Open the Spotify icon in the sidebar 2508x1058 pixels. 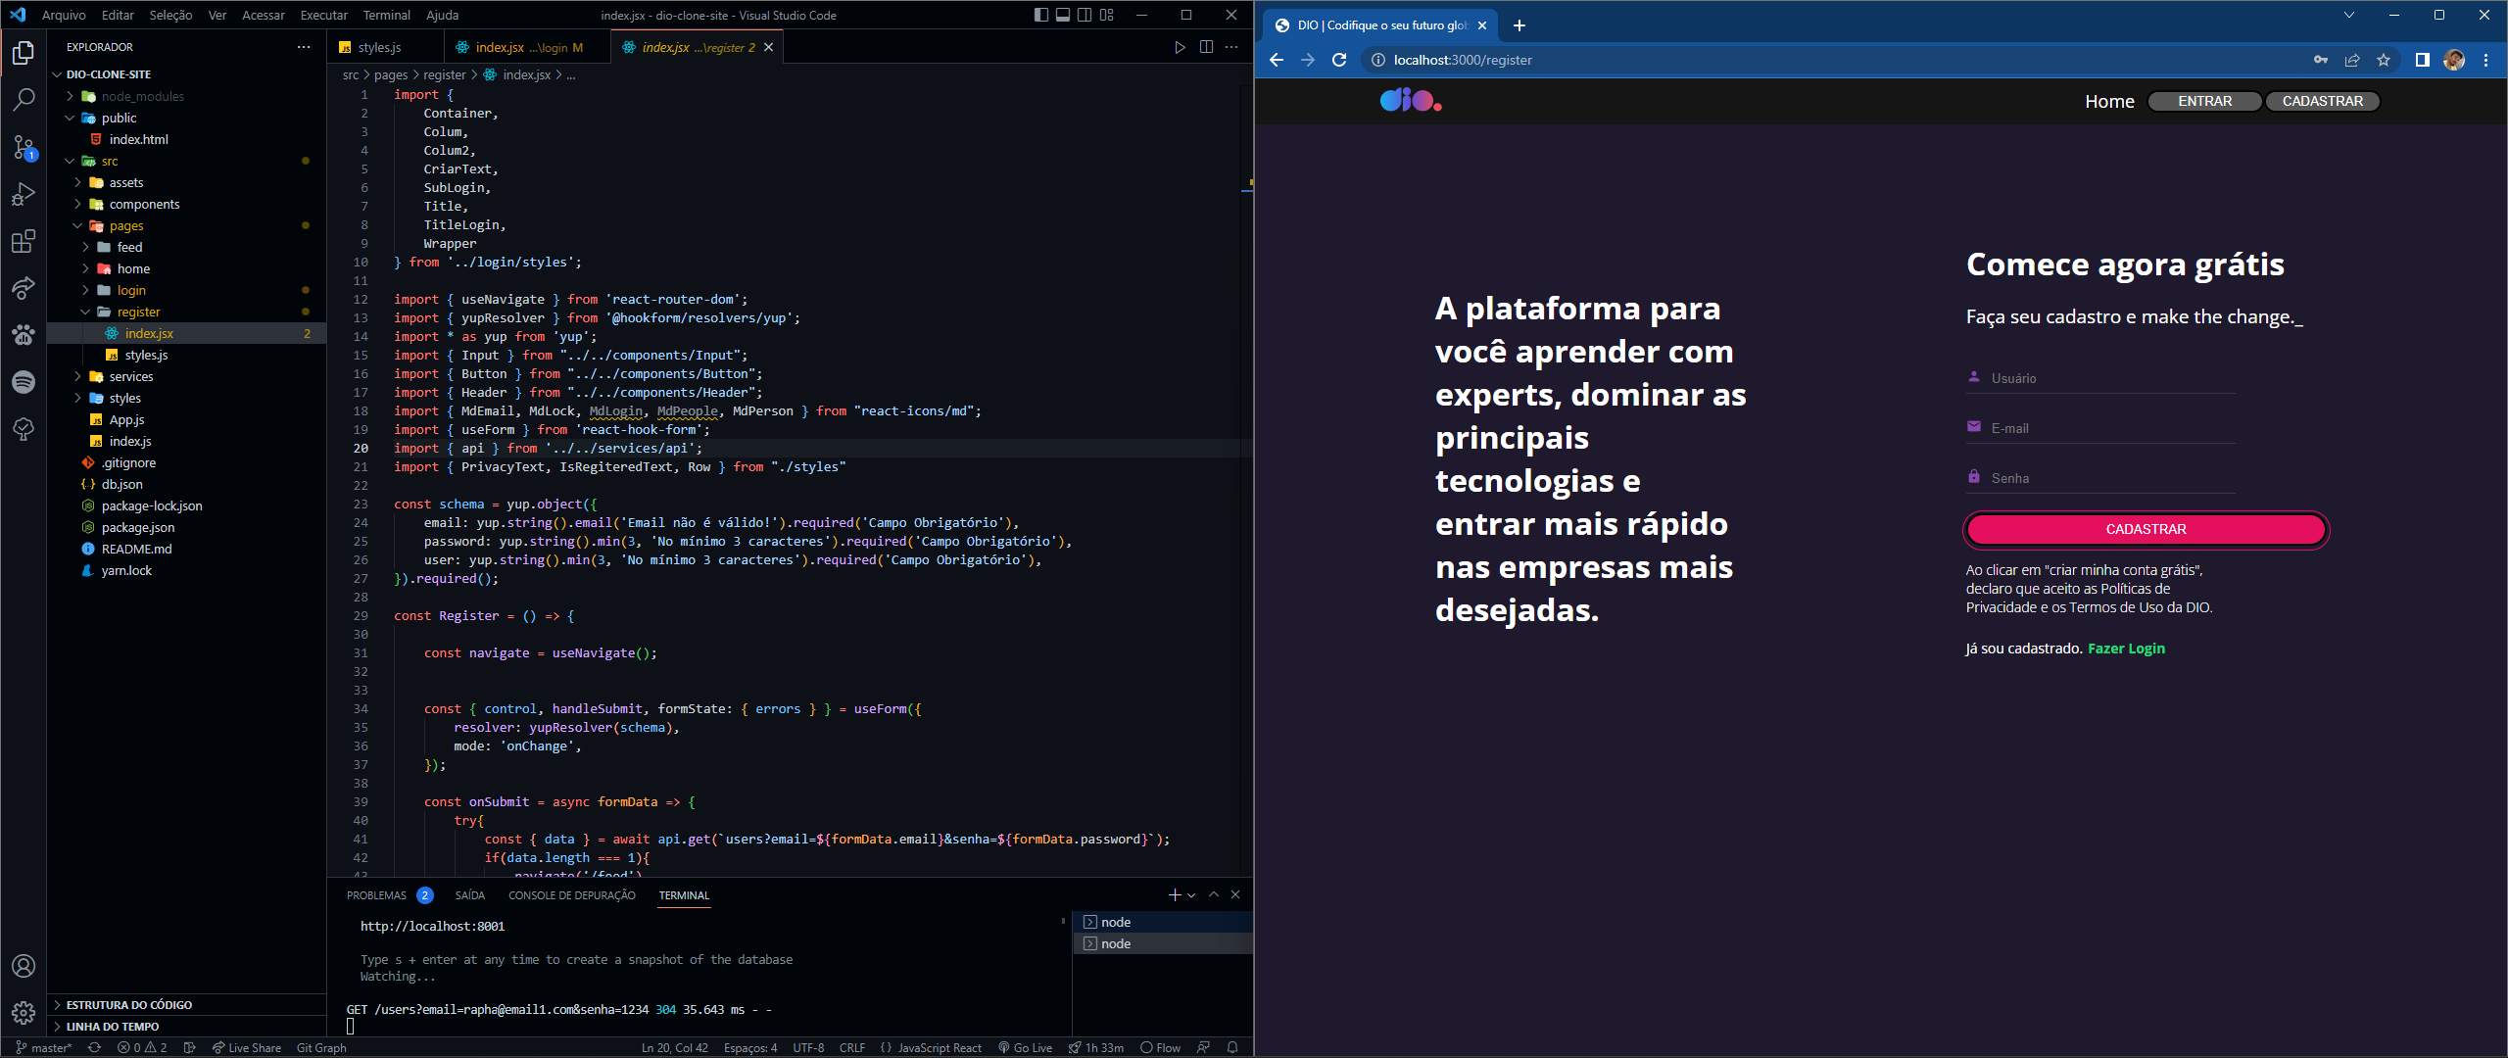point(24,382)
